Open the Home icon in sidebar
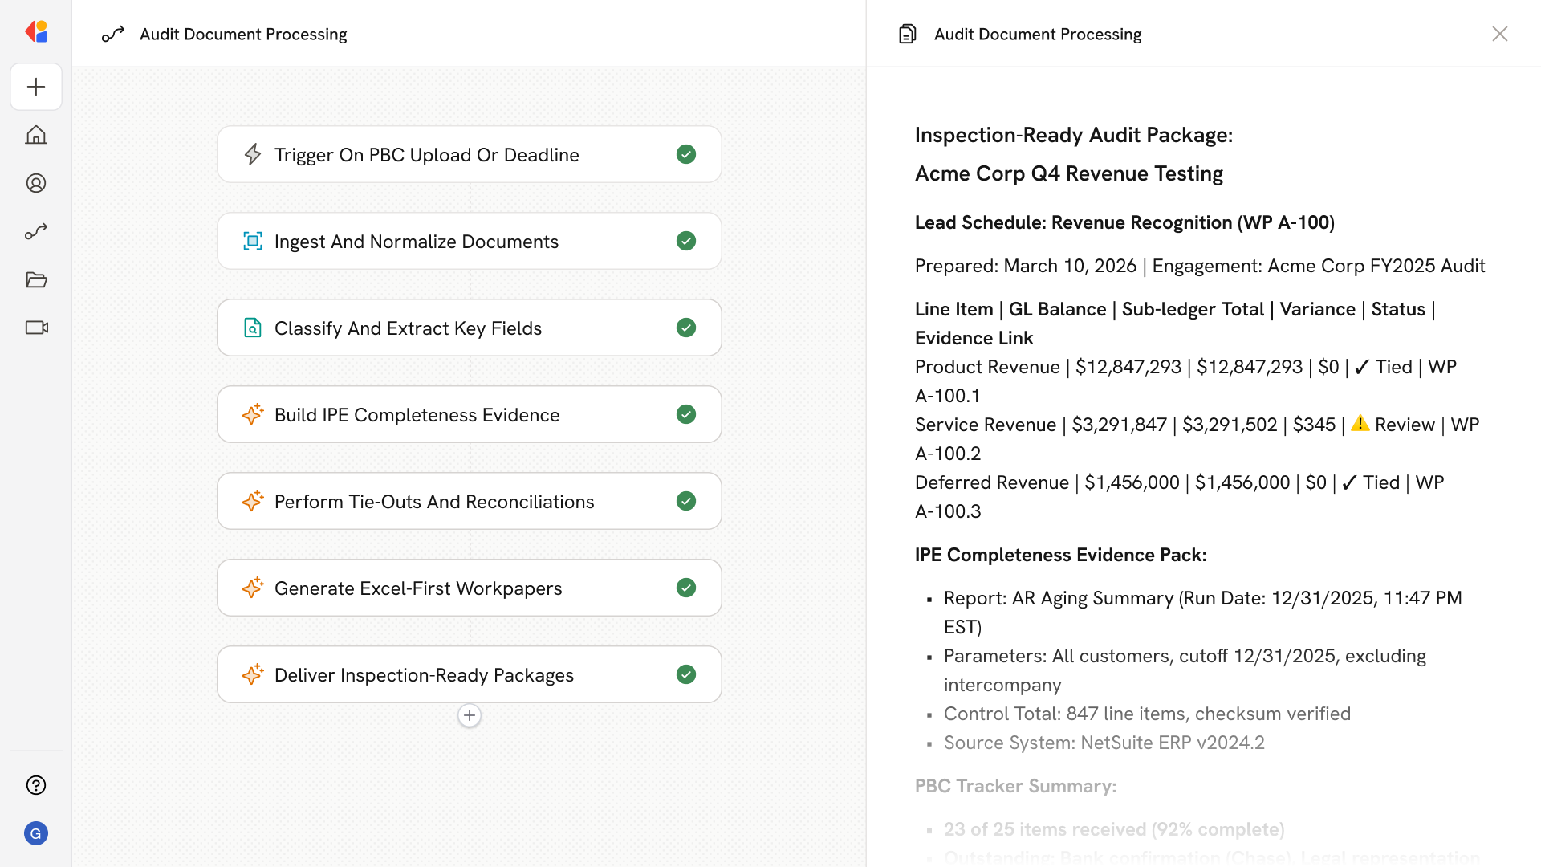 [36, 135]
